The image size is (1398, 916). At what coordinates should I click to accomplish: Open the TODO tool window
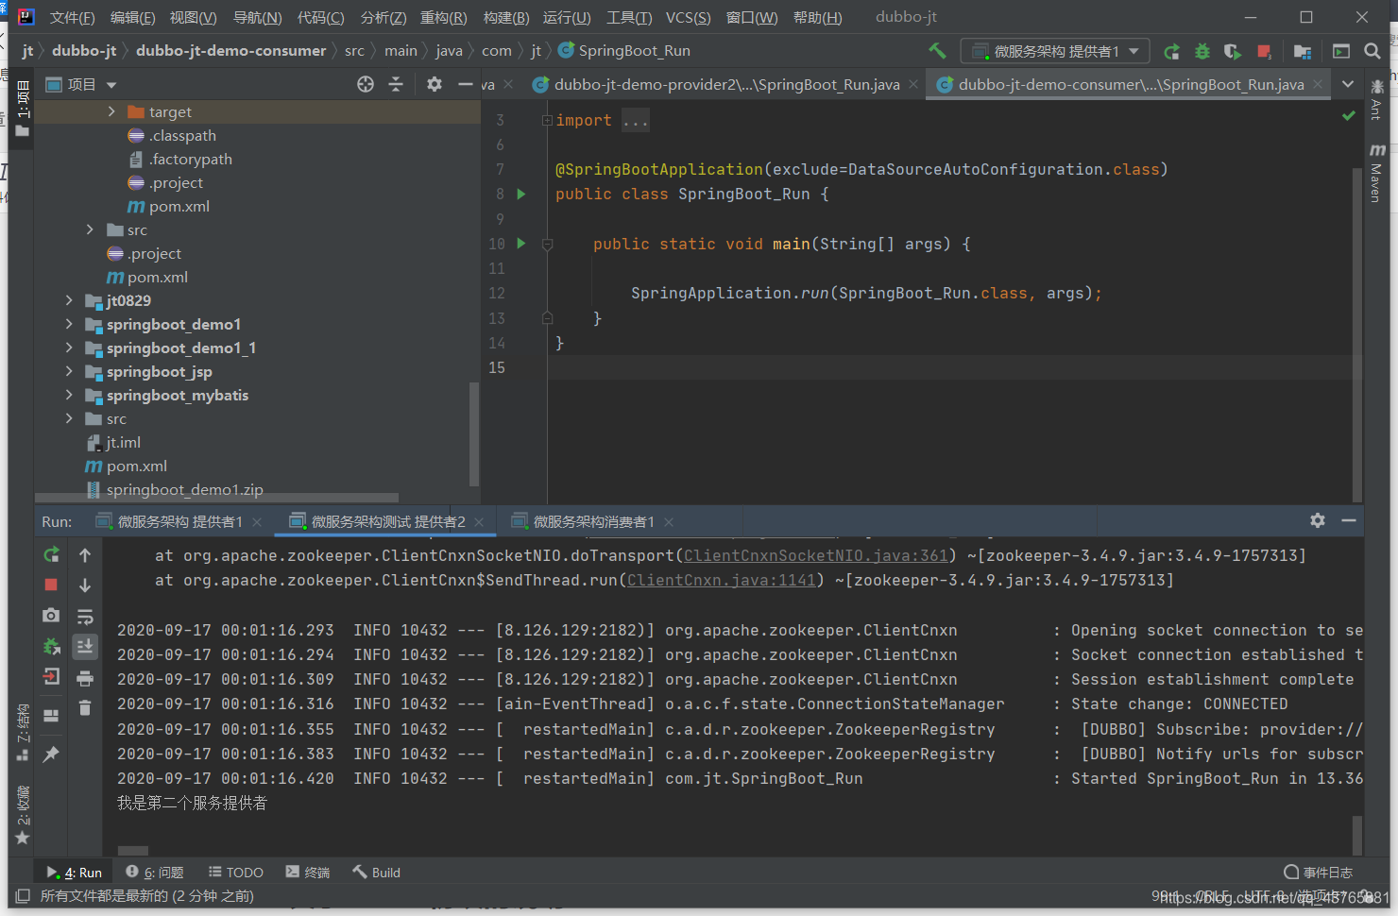pos(236,873)
